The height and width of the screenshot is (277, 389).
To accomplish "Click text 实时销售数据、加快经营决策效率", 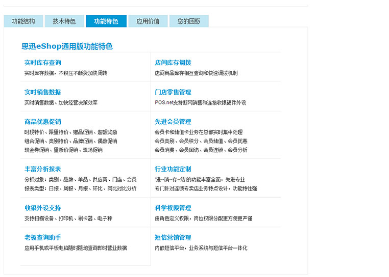I will click(x=61, y=102).
